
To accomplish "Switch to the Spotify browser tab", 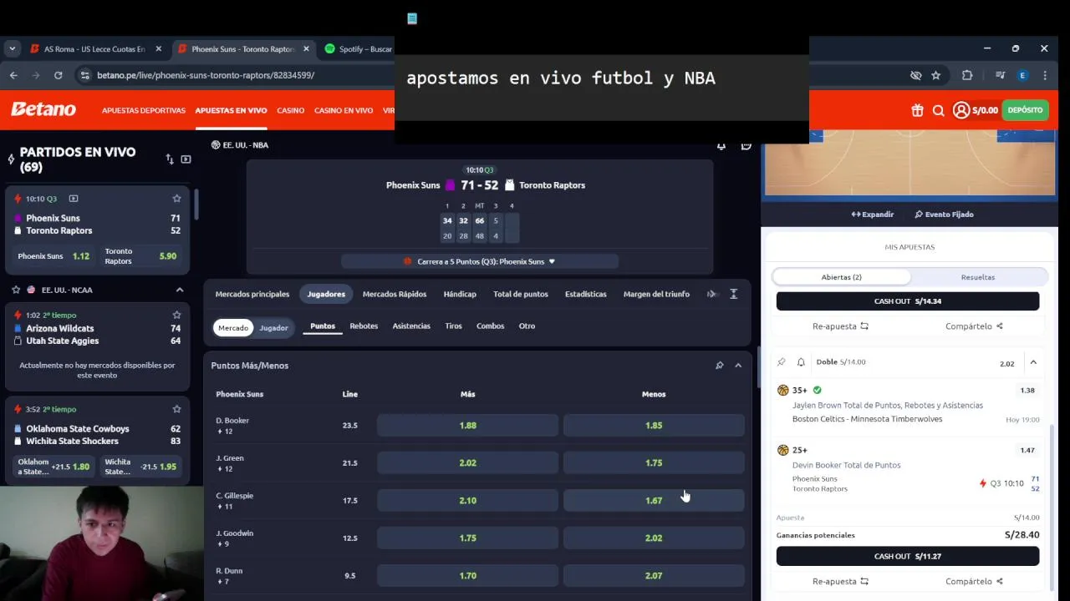I will pos(358,49).
